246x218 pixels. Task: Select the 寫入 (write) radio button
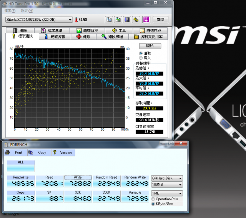pos(141,58)
